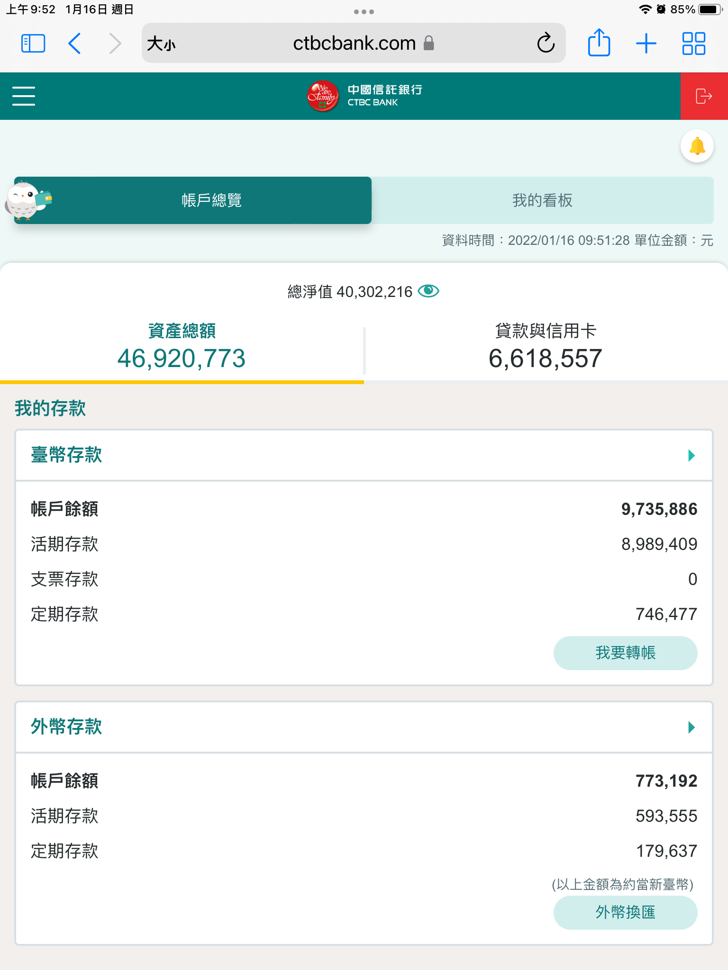This screenshot has height=970, width=728.
Task: Open a new Safari tab
Action: pos(646,44)
